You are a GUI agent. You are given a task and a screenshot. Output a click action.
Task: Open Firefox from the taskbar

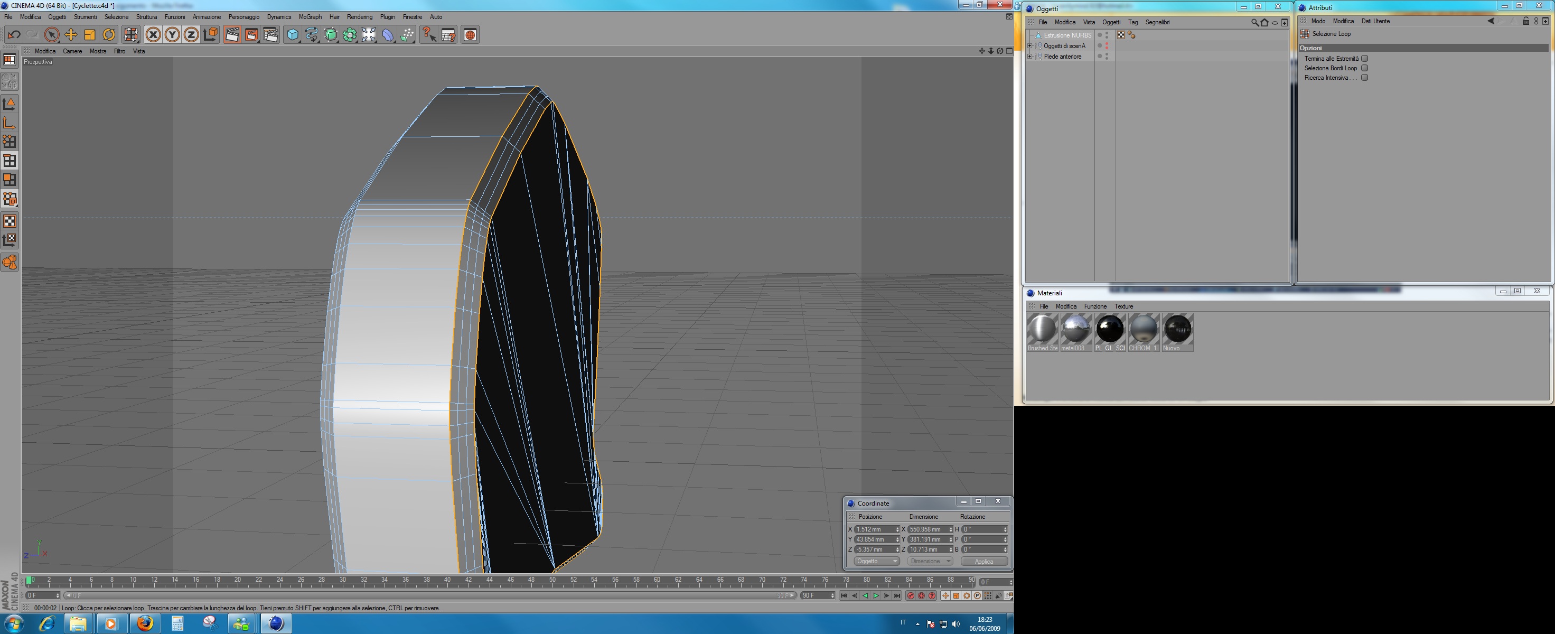click(x=145, y=623)
